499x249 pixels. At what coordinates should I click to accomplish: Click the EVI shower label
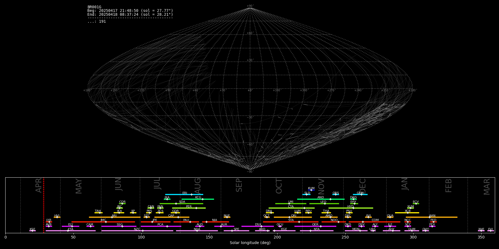point(490,229)
